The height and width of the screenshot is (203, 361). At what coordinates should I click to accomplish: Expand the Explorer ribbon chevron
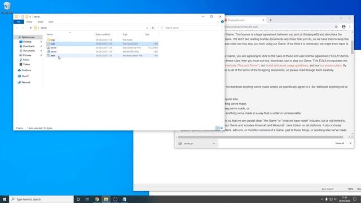pos(218,21)
